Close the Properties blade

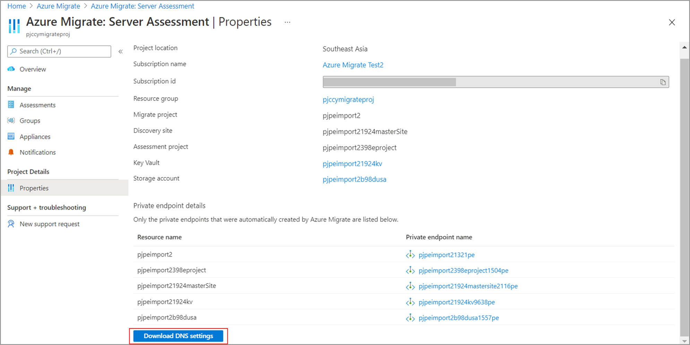pyautogui.click(x=672, y=23)
